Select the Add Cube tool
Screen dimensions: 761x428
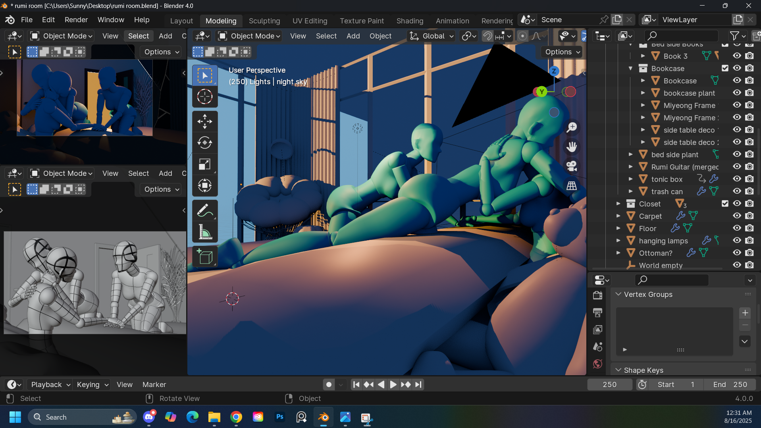205,257
